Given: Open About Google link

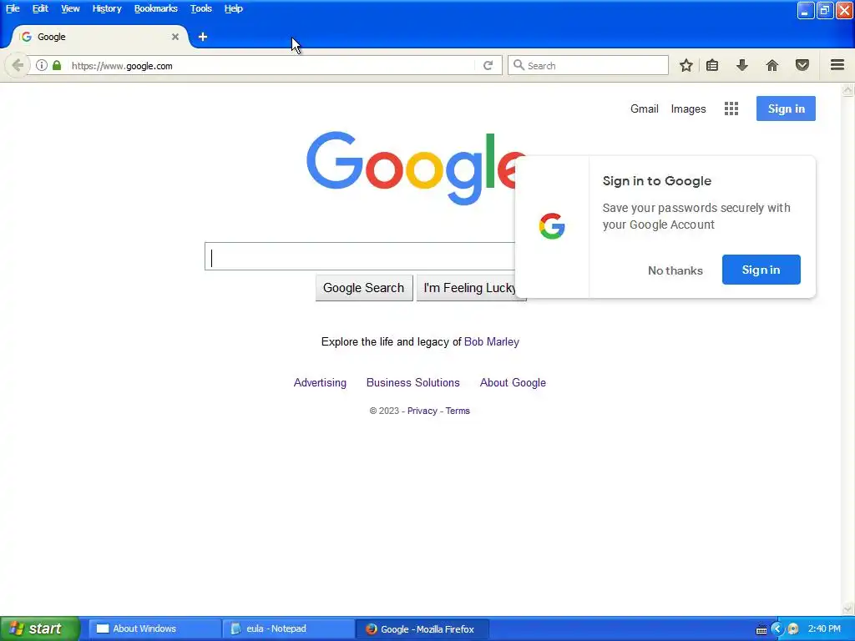Looking at the screenshot, I should point(513,382).
